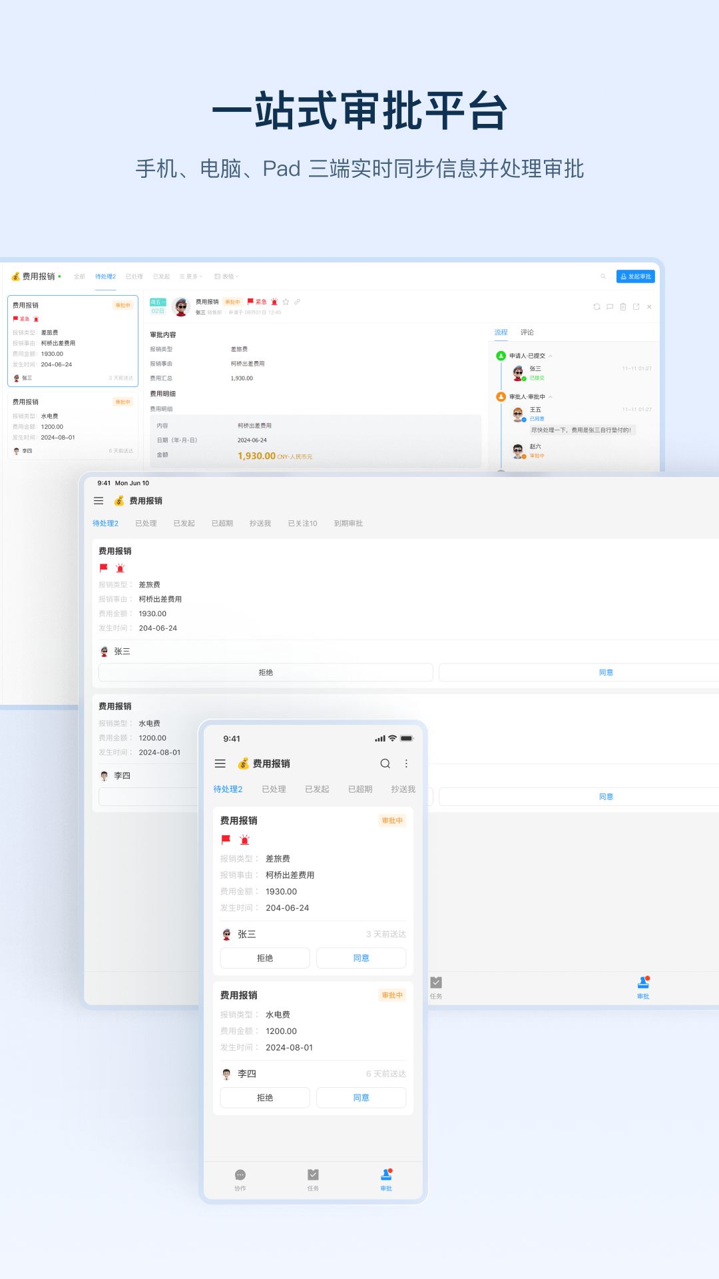The height and width of the screenshot is (1279, 719).
Task: Select the 已超期 tab on the phone
Action: (360, 789)
